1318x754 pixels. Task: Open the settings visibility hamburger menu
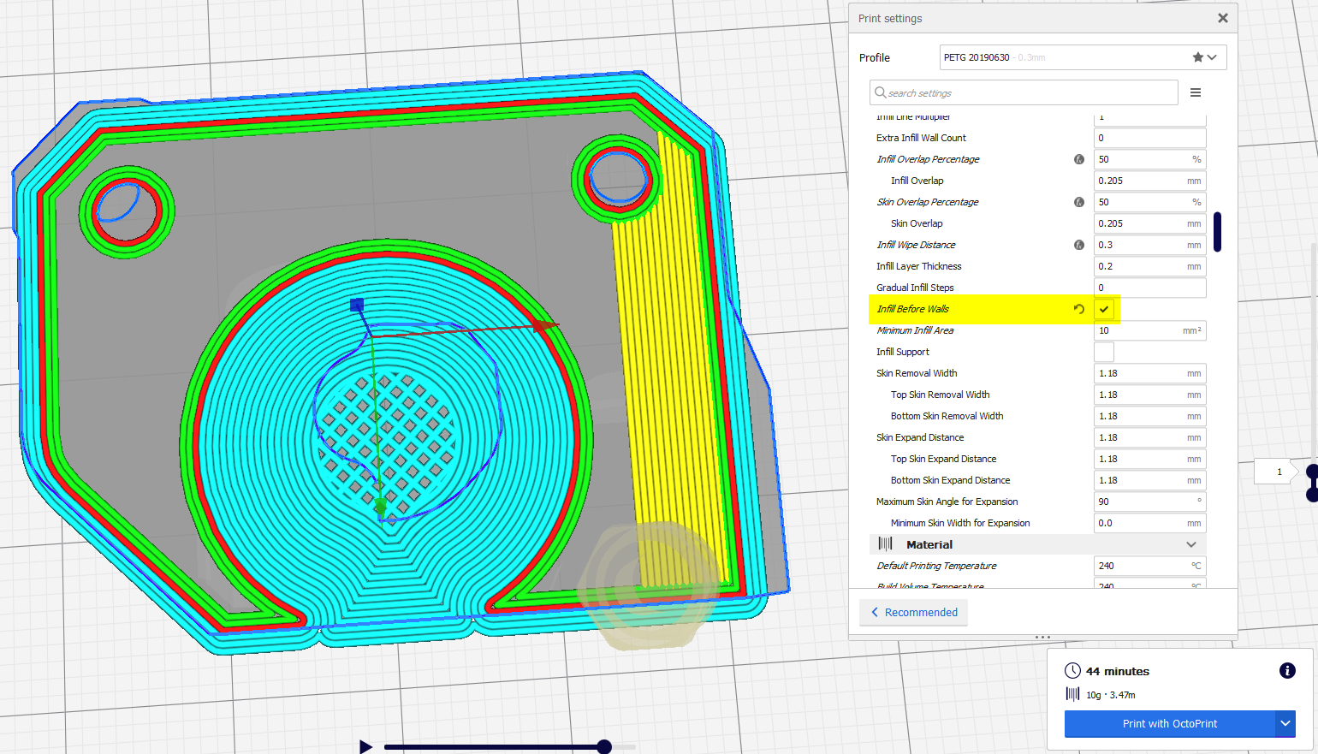pyautogui.click(x=1196, y=92)
